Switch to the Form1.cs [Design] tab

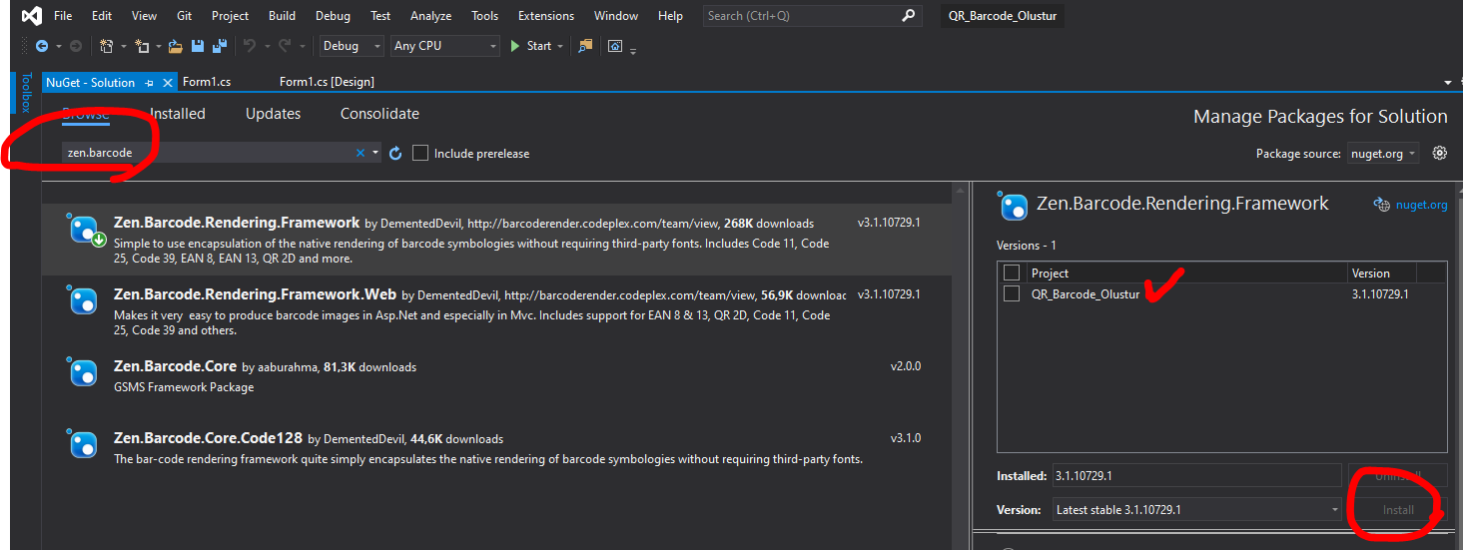327,82
